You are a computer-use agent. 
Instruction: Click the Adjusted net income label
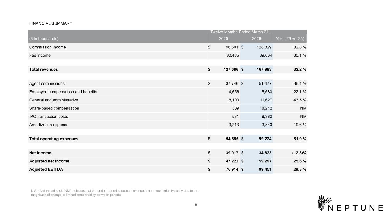point(49,161)
